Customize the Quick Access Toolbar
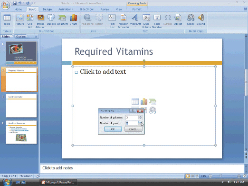 click(35, 3)
